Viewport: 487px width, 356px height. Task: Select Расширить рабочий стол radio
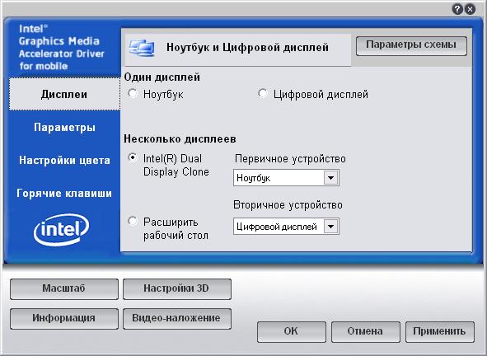[x=133, y=221]
